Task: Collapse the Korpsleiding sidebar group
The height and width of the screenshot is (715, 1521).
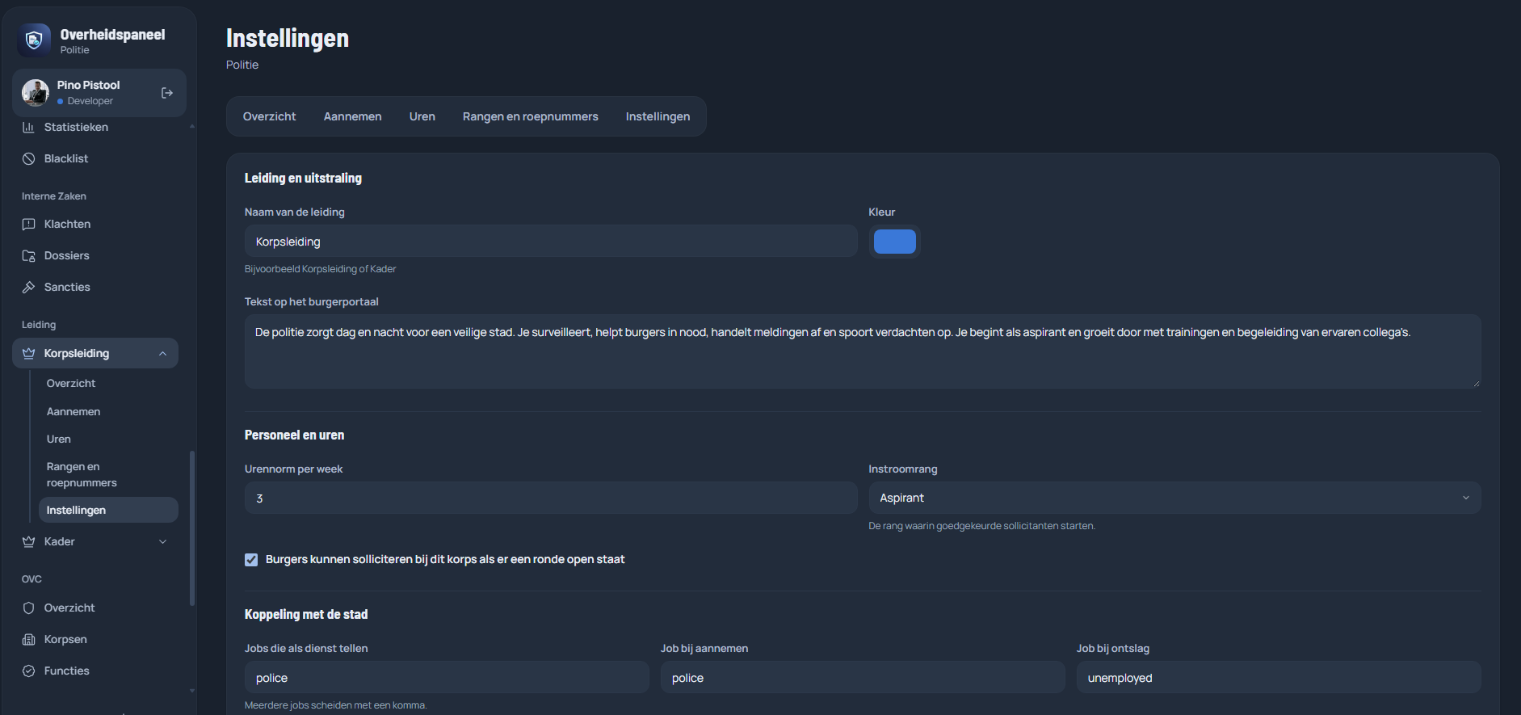Action: pyautogui.click(x=163, y=353)
